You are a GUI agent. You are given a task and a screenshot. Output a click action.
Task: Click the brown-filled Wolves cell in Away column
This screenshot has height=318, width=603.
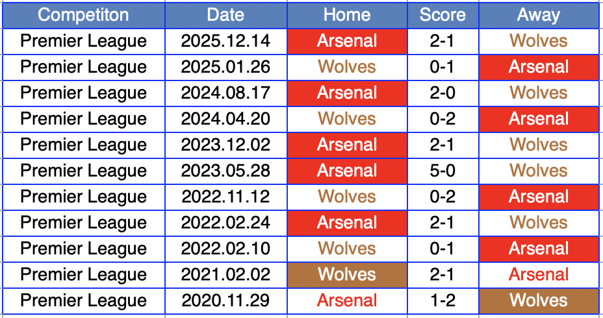539,300
